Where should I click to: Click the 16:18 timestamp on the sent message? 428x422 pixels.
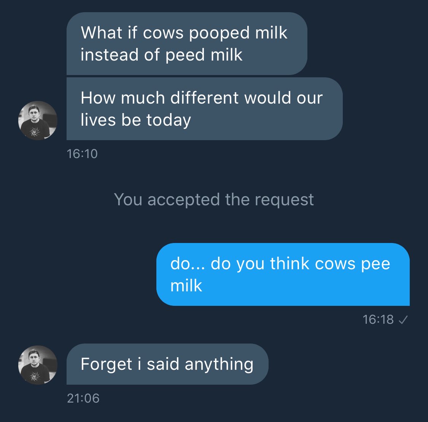pyautogui.click(x=378, y=320)
